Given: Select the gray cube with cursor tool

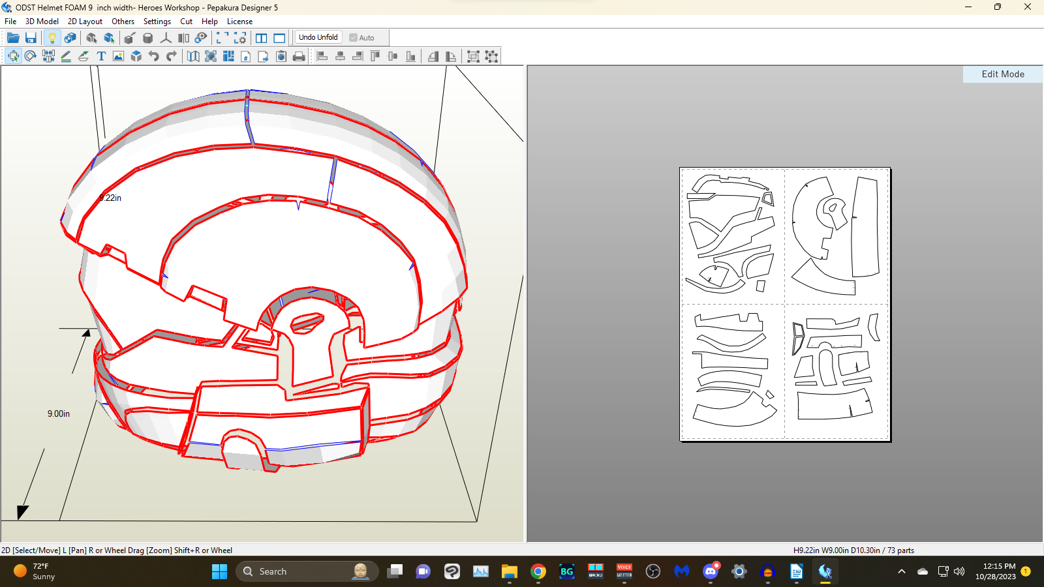Looking at the screenshot, I should tap(91, 38).
